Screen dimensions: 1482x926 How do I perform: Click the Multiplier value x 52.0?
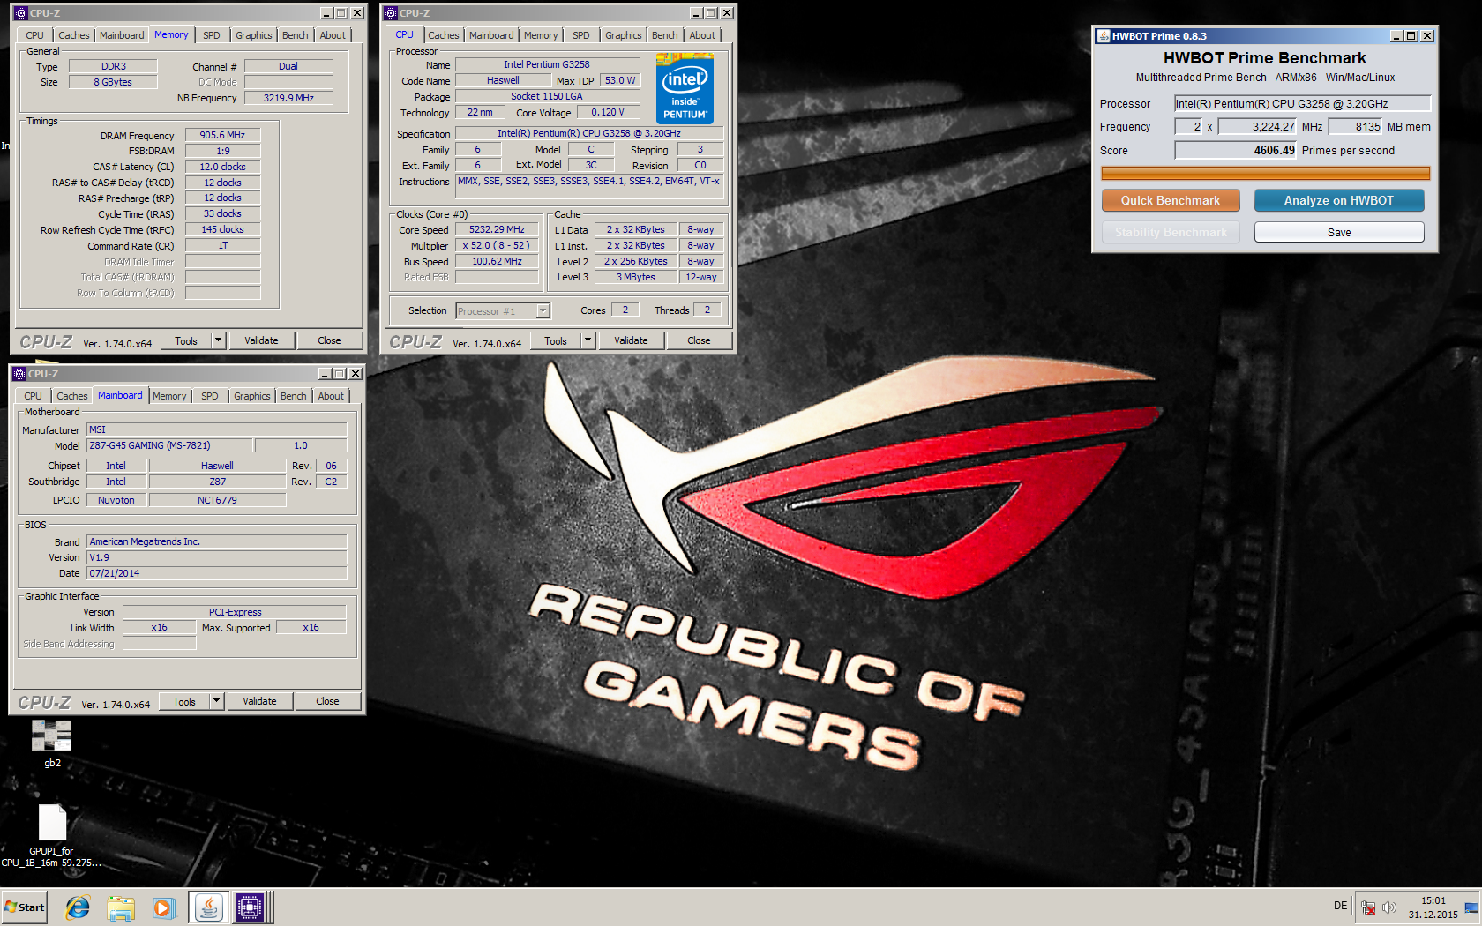coord(497,245)
